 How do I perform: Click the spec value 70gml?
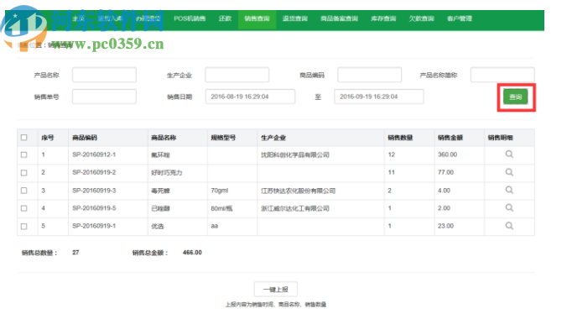pyautogui.click(x=220, y=191)
